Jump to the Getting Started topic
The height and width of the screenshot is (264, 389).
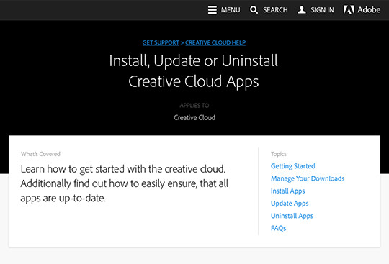point(293,166)
